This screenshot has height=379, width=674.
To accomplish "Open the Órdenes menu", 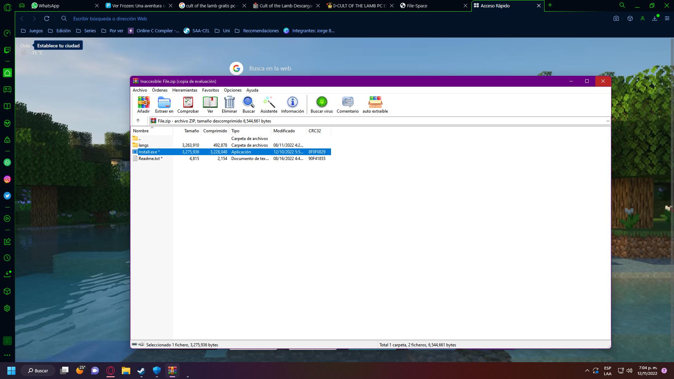I will 159,90.
